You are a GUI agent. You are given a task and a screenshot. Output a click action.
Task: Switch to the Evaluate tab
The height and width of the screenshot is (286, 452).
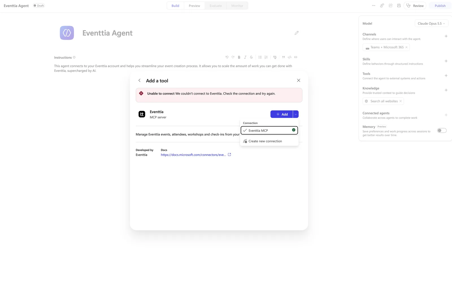tap(216, 6)
